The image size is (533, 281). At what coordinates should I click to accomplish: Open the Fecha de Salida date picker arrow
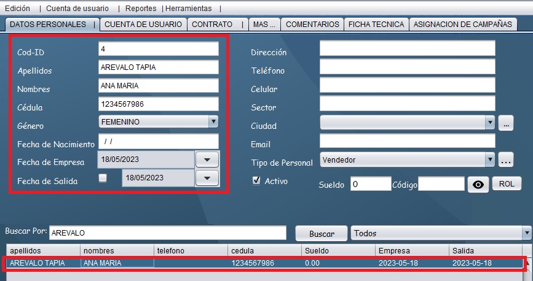pyautogui.click(x=207, y=178)
